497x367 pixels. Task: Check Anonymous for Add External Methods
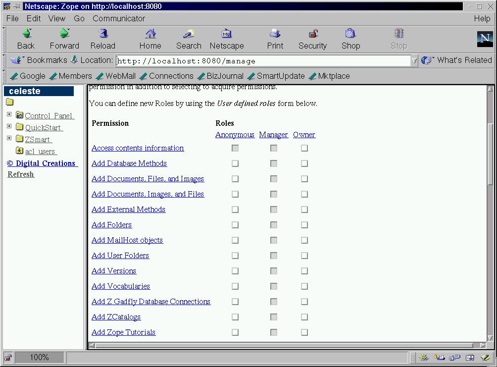235,210
